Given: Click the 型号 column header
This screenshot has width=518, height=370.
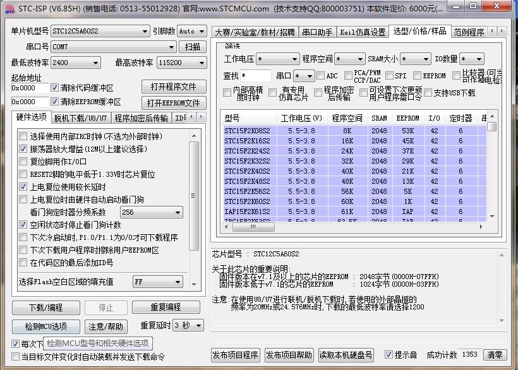Looking at the screenshot, I should (249, 118).
